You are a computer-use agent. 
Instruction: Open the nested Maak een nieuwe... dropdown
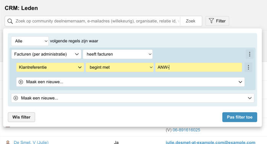tap(130, 82)
